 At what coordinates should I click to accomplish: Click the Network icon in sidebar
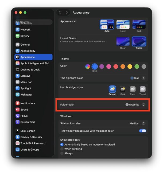[18, 30]
